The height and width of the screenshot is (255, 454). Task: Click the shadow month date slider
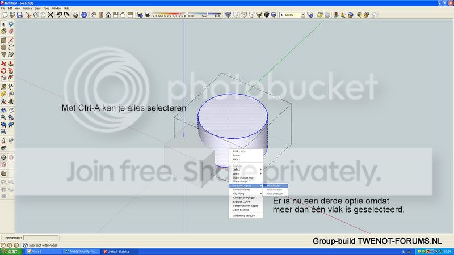click(x=169, y=15)
